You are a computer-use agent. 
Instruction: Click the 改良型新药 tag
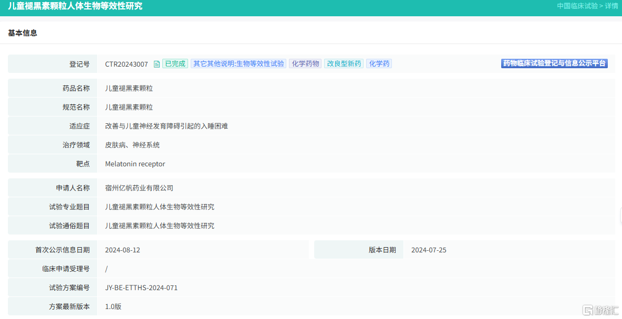344,64
